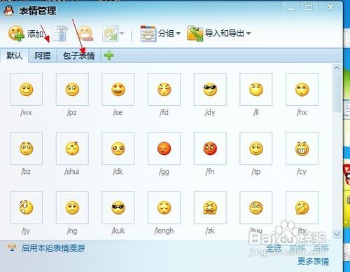Switch to the 默认 tab
The width and height of the screenshot is (350, 272).
(x=14, y=55)
